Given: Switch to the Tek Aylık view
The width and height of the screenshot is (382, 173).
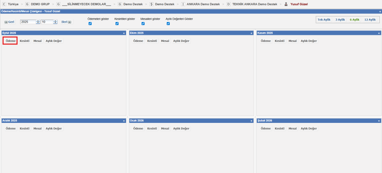Looking at the screenshot, I should tap(324, 20).
